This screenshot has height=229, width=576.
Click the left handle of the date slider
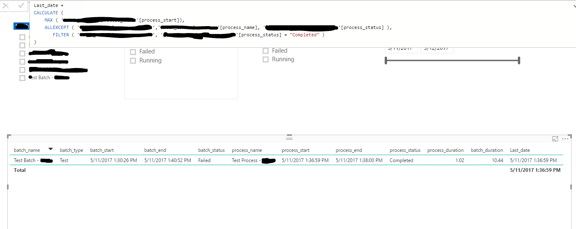point(386,60)
